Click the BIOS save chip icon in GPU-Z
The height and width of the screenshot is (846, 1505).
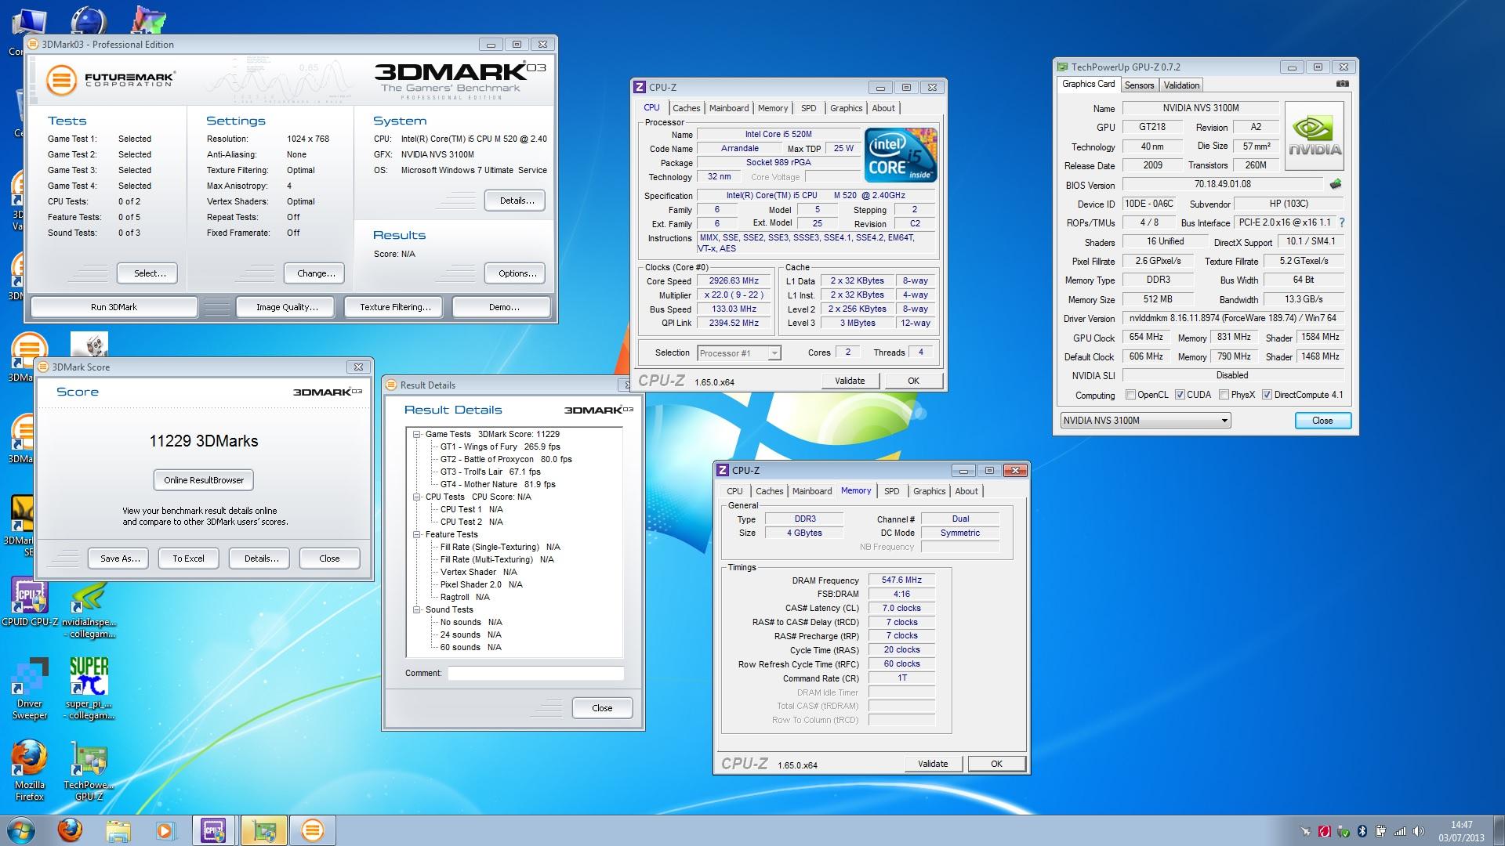click(1336, 184)
